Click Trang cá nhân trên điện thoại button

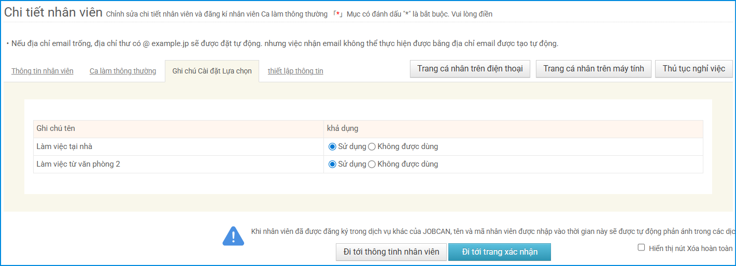pos(470,69)
